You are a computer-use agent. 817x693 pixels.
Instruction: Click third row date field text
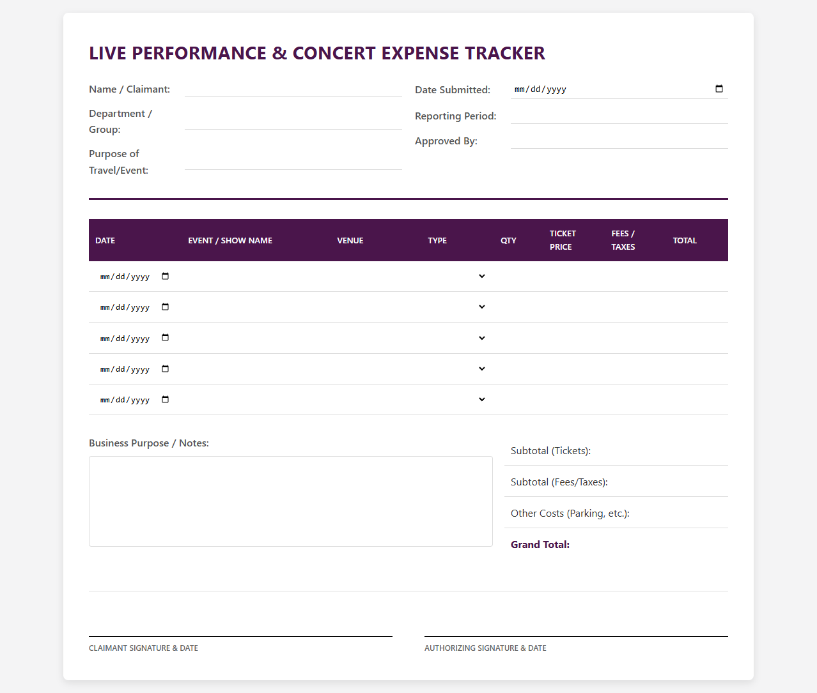pos(125,339)
